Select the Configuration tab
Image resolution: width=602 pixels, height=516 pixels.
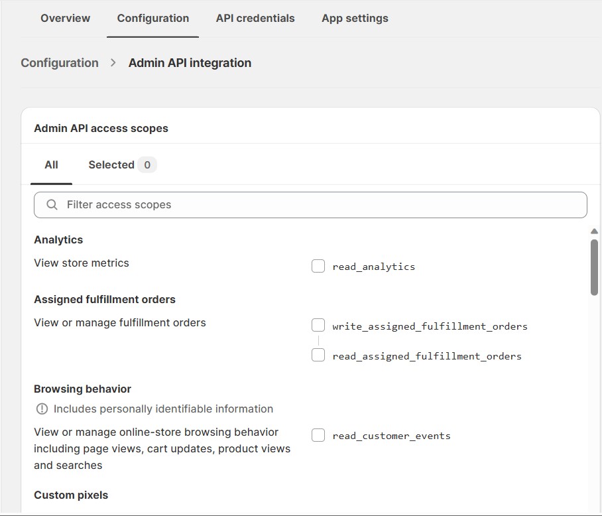click(152, 18)
